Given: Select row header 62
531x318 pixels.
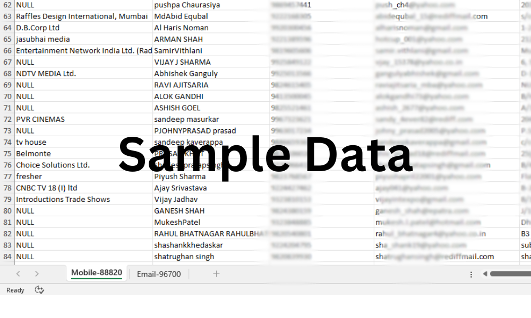Looking at the screenshot, I should [x=7, y=5].
